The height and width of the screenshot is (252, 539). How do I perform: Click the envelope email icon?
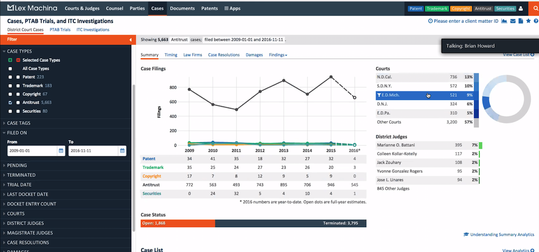tap(513, 21)
